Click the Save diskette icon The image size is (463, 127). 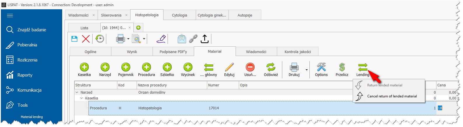tap(74, 39)
